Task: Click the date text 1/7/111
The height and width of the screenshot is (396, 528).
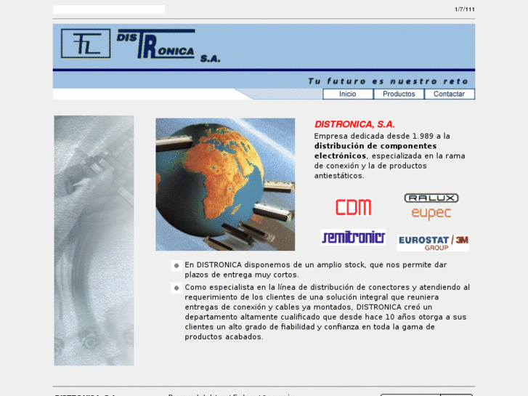Action: [465, 9]
